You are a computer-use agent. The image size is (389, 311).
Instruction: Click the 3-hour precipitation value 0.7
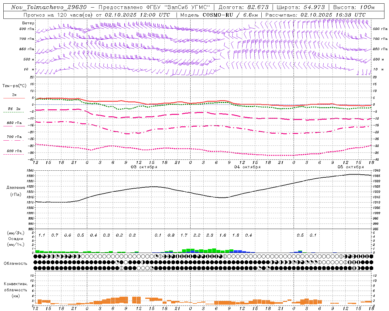(x=55, y=235)
